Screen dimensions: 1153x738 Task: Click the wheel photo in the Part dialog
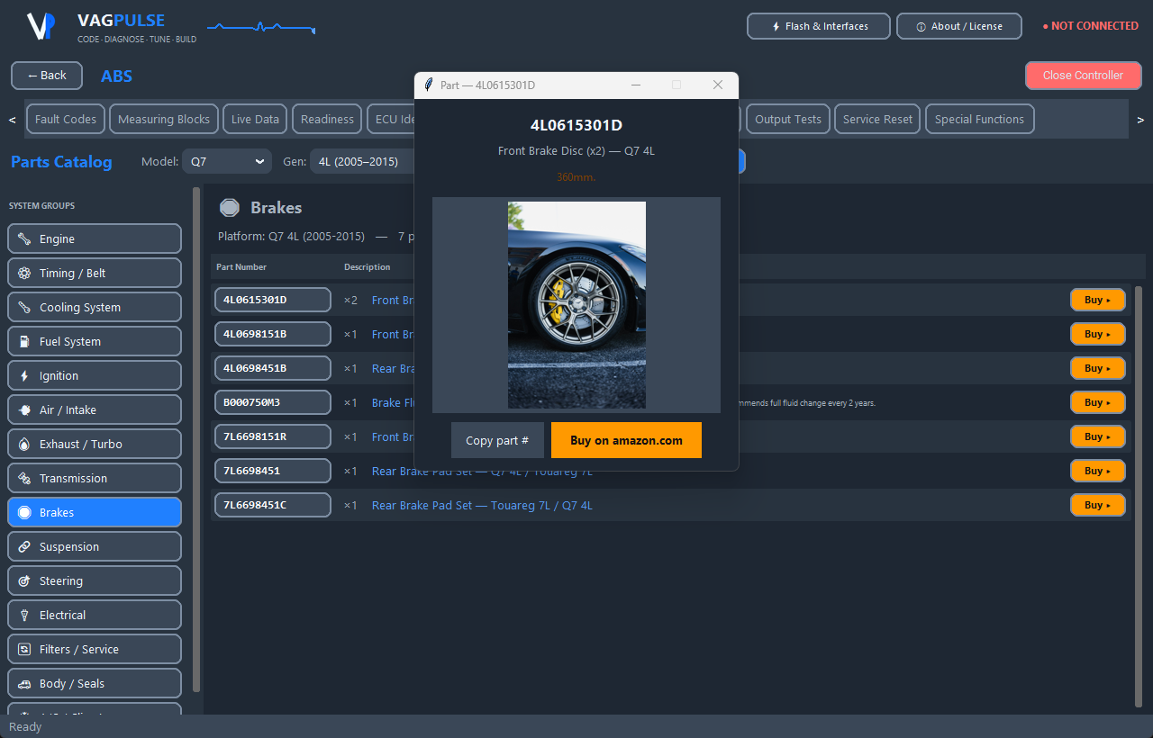click(576, 305)
